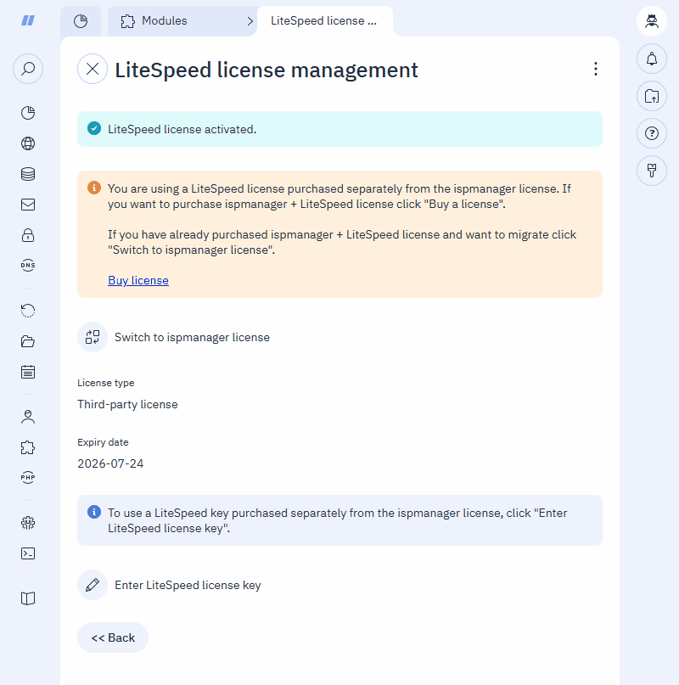The image size is (679, 685).
Task: Open the search icon in sidebar
Action: point(28,69)
